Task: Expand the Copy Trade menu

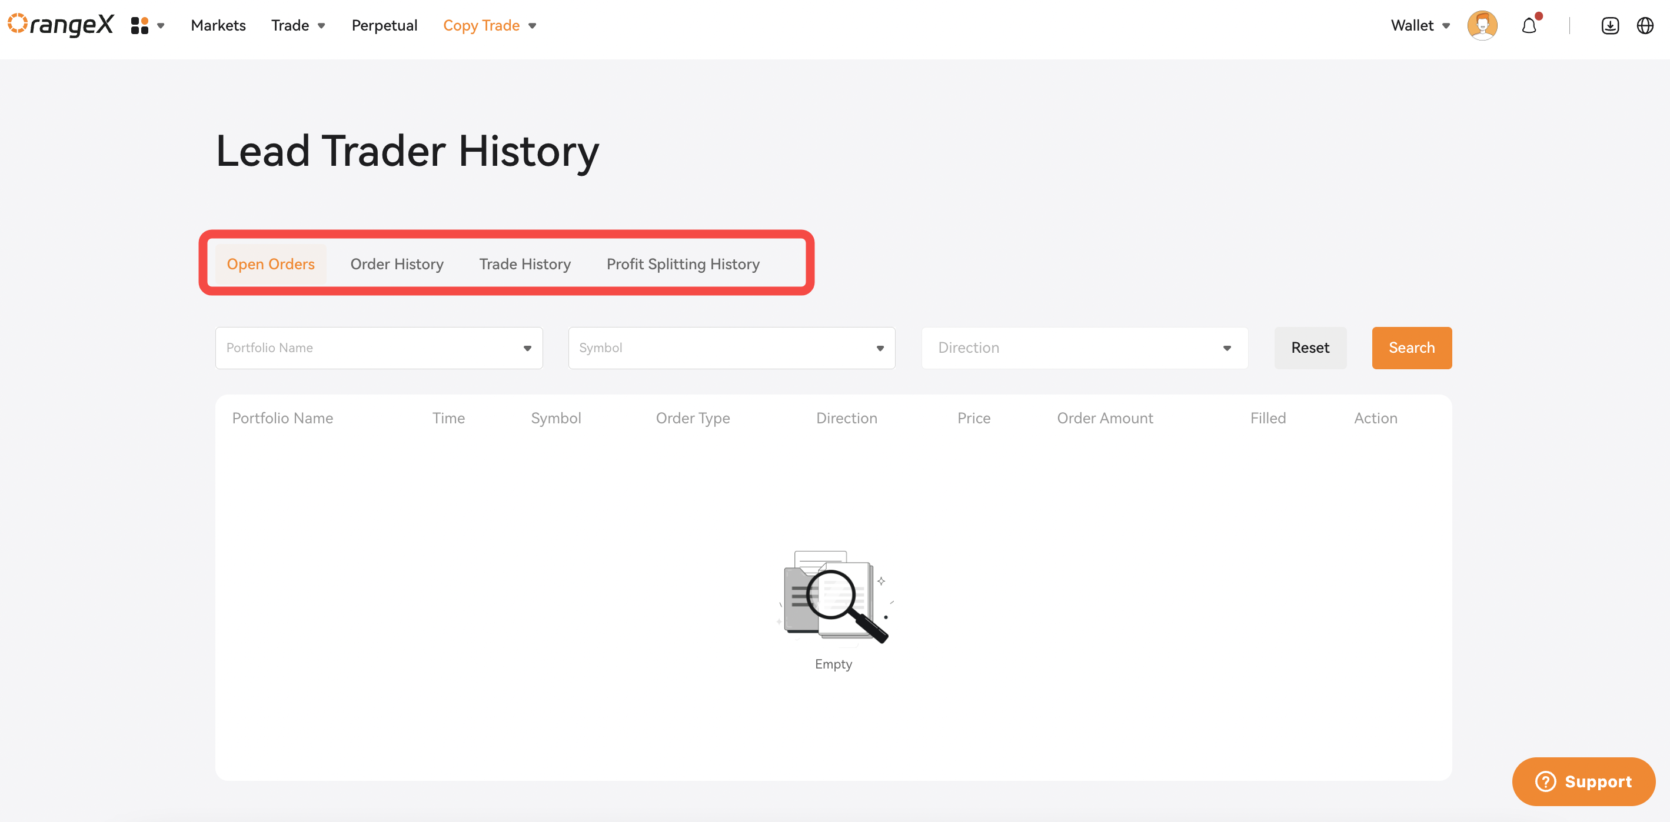Action: click(490, 25)
